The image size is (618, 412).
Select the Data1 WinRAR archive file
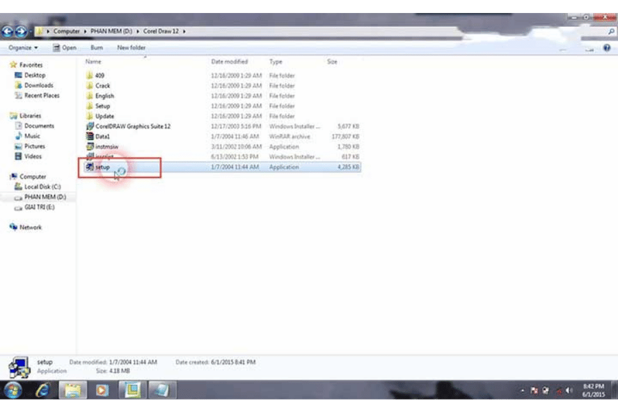click(102, 137)
